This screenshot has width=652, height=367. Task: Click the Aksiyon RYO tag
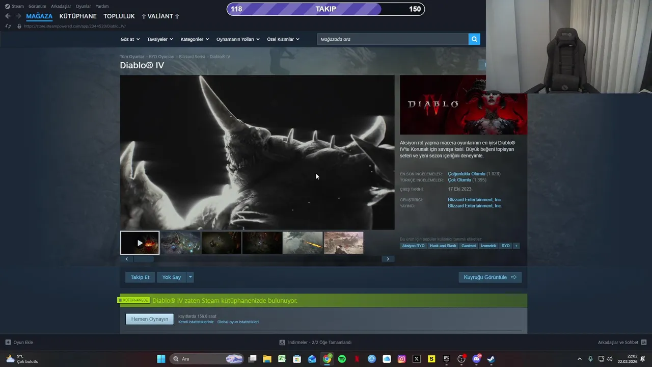(x=413, y=246)
